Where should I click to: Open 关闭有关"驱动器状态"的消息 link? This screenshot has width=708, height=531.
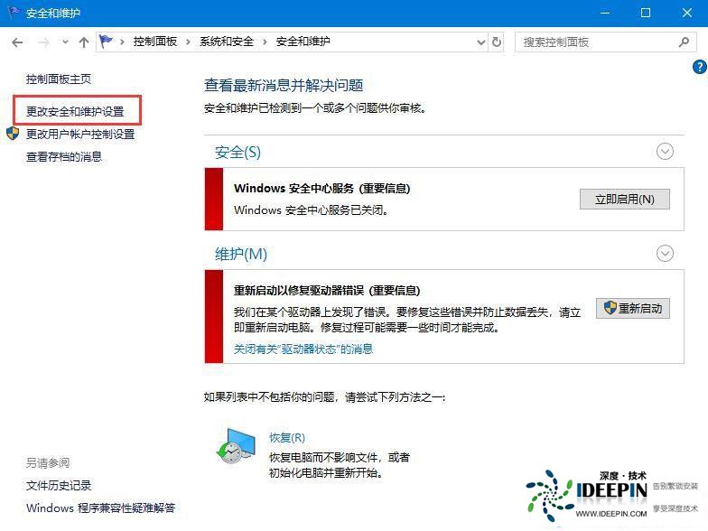tap(303, 349)
